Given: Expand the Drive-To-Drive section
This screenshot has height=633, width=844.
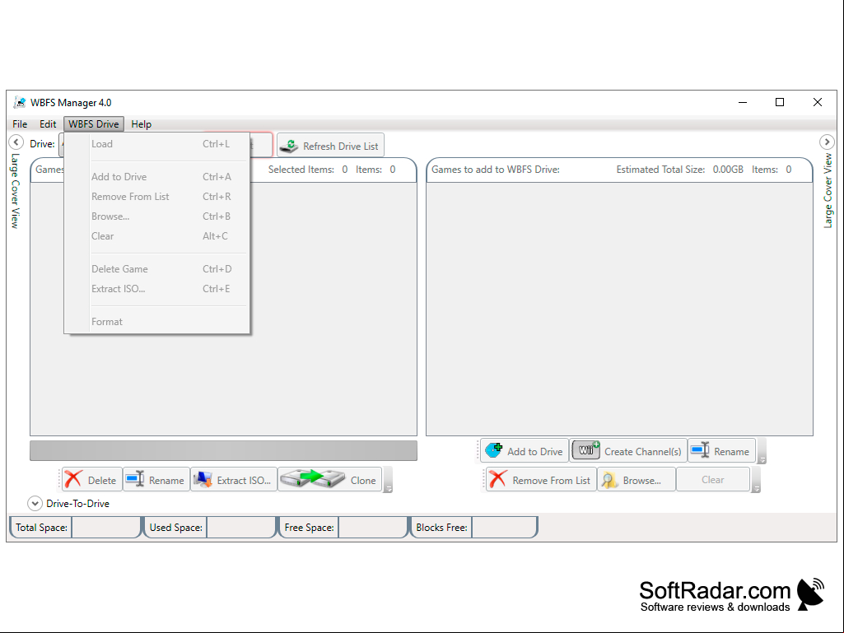Looking at the screenshot, I should click(35, 503).
